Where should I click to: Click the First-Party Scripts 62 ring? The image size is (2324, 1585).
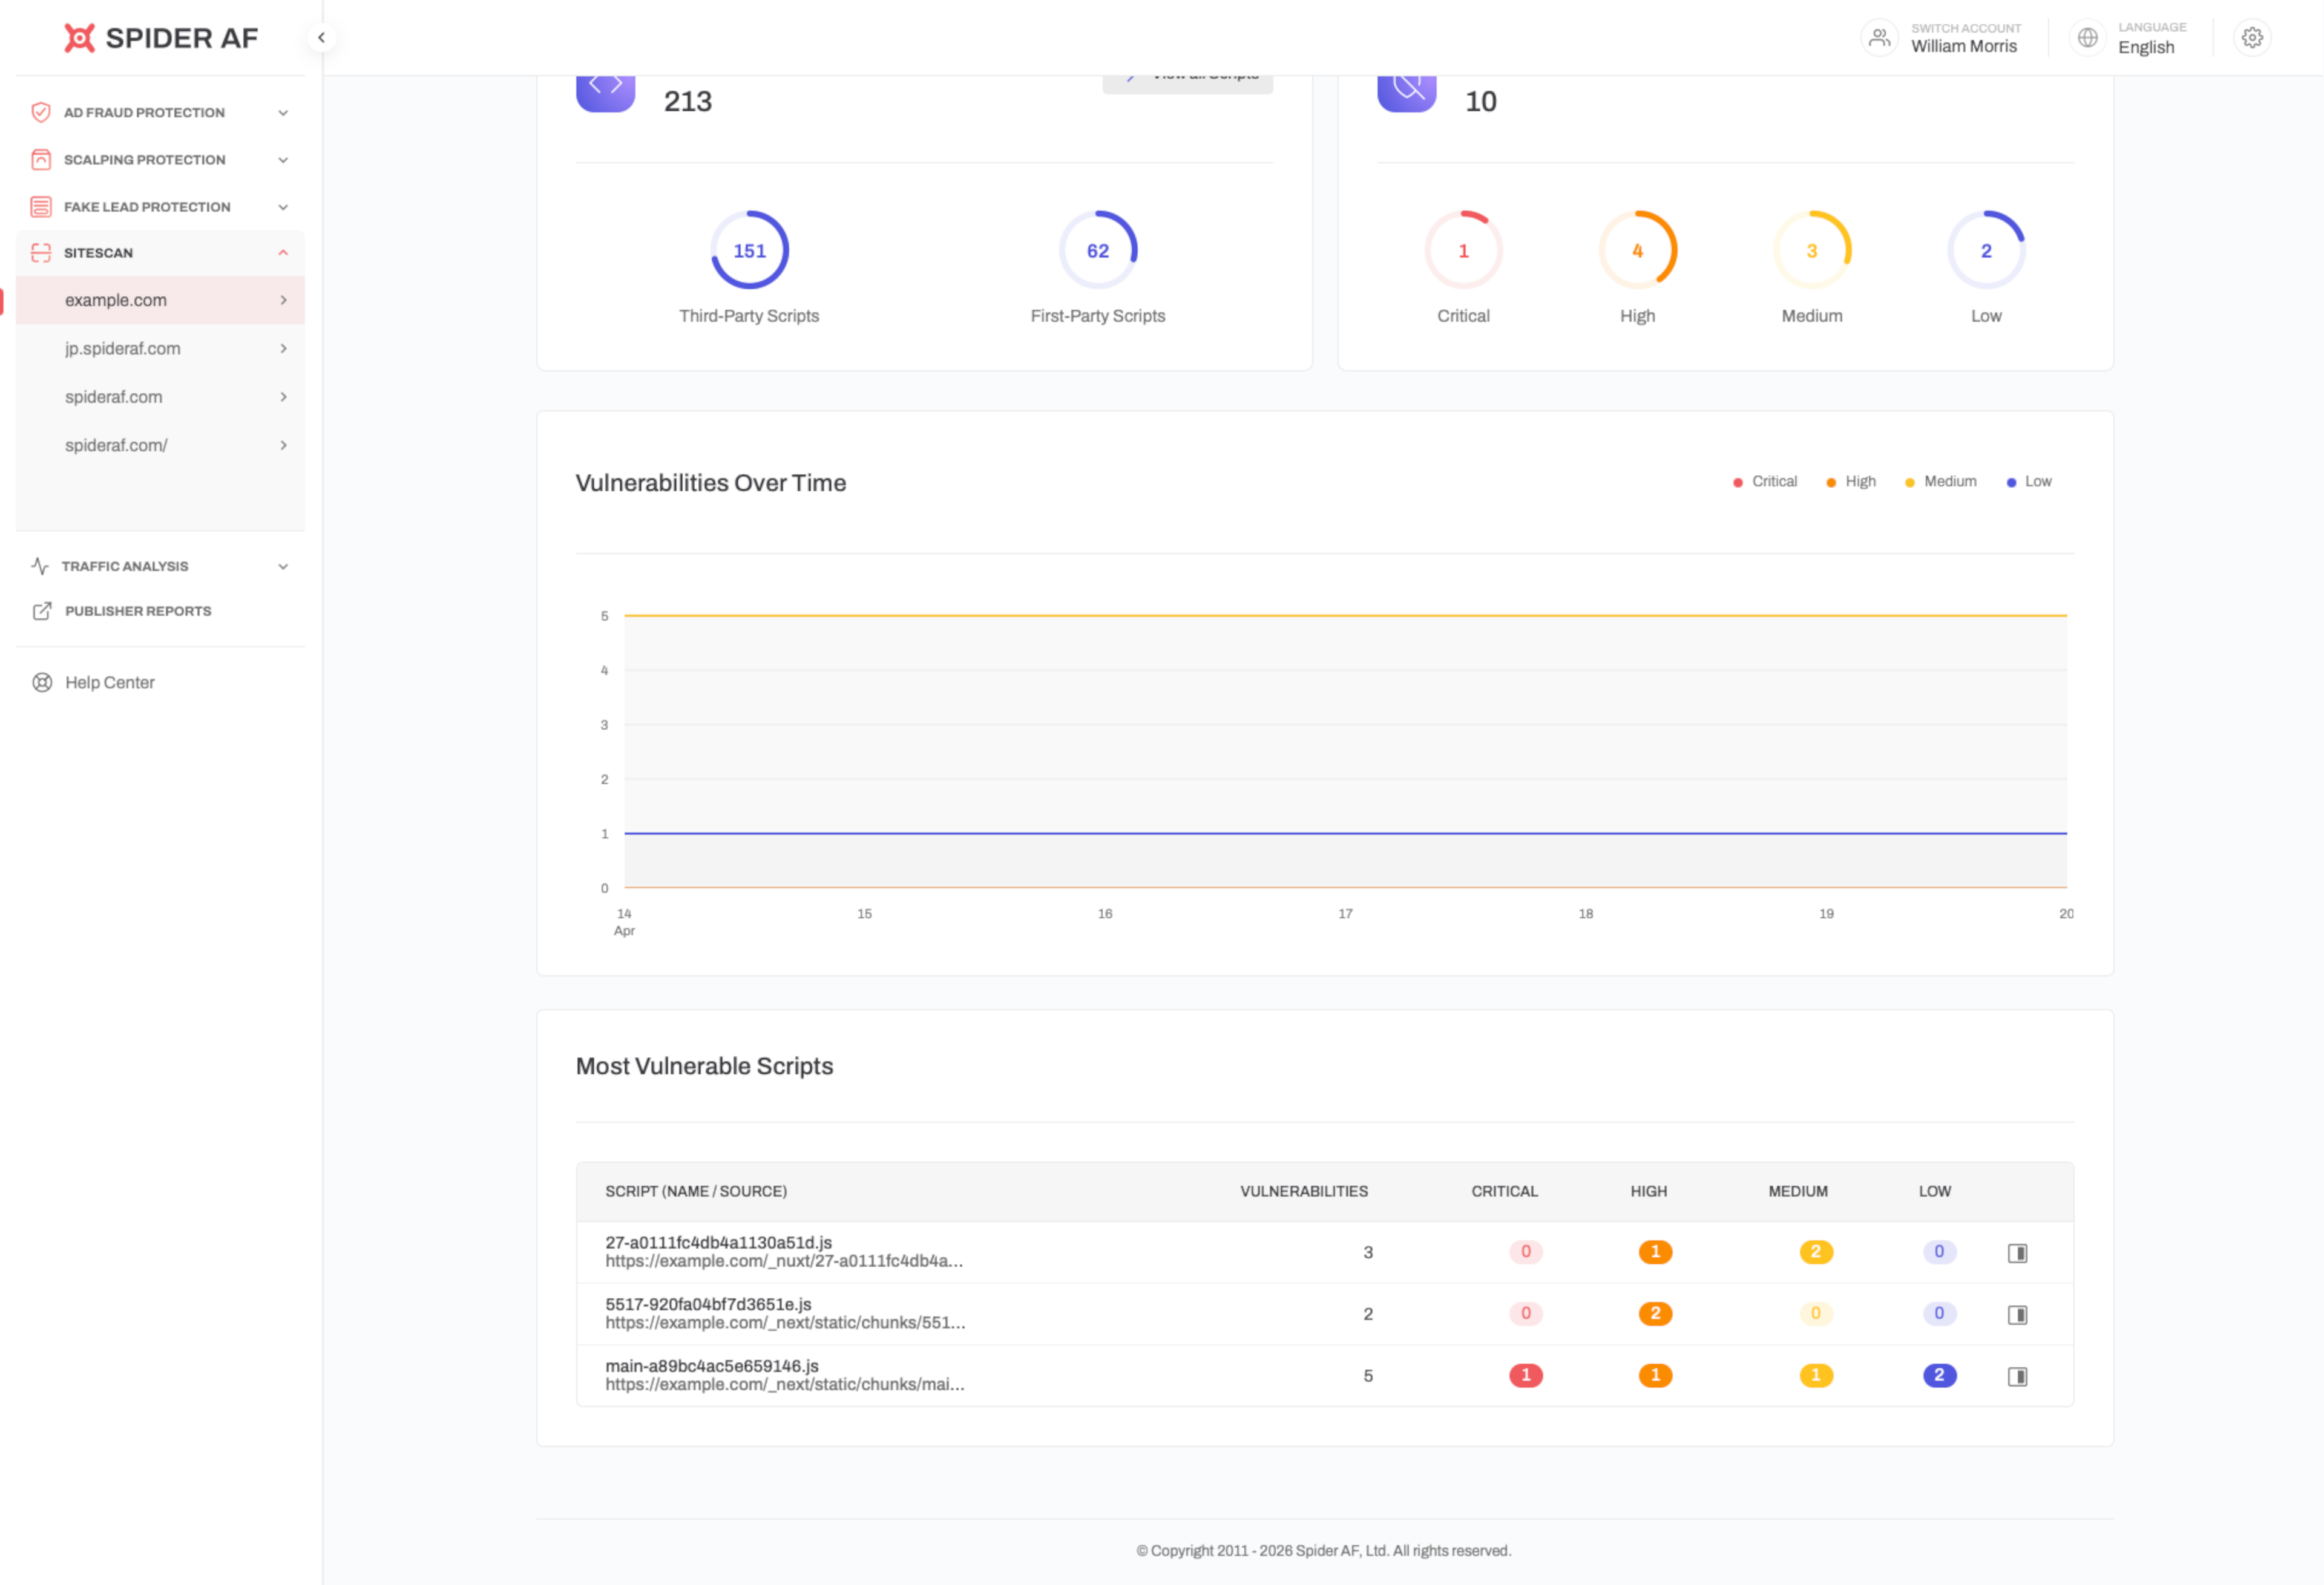point(1098,250)
